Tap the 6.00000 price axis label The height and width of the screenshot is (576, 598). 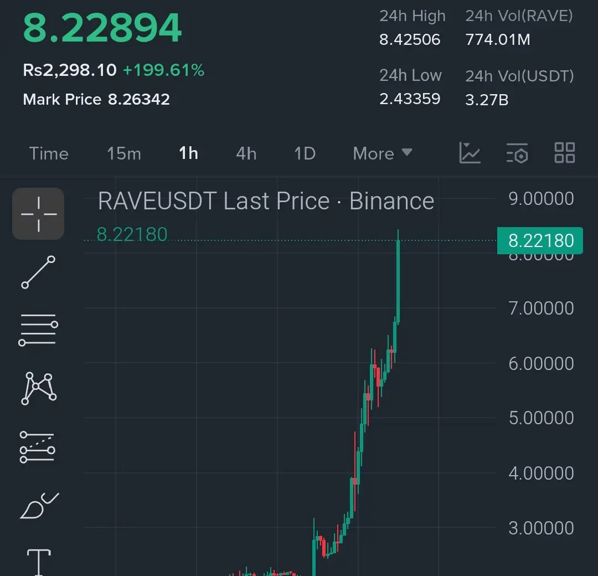click(x=541, y=363)
